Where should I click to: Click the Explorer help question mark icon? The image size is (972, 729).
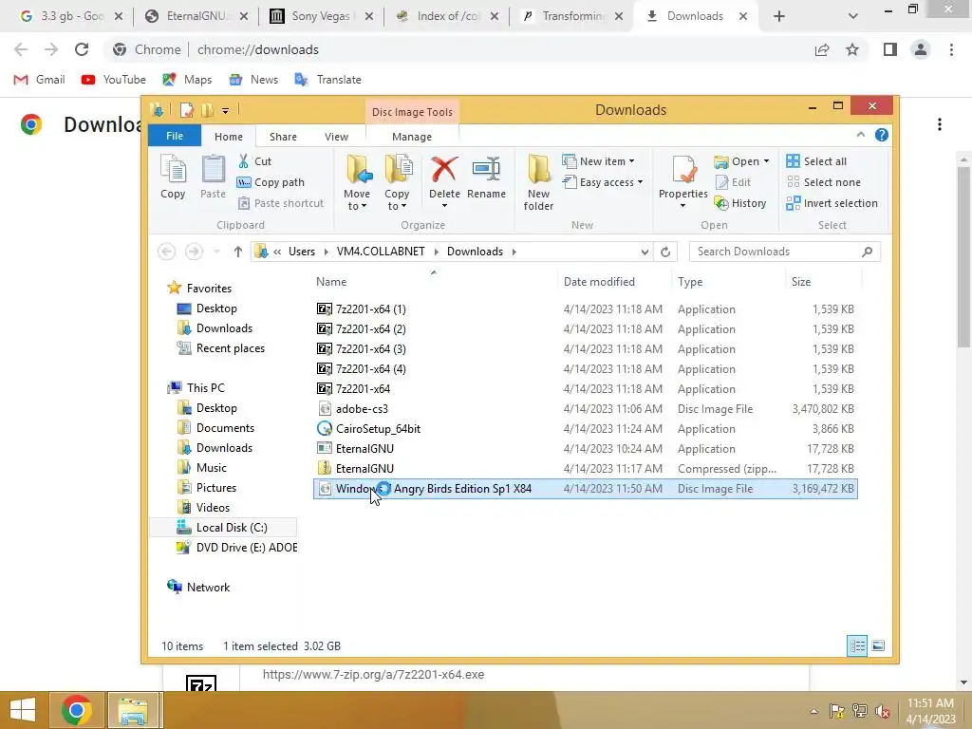pos(882,135)
